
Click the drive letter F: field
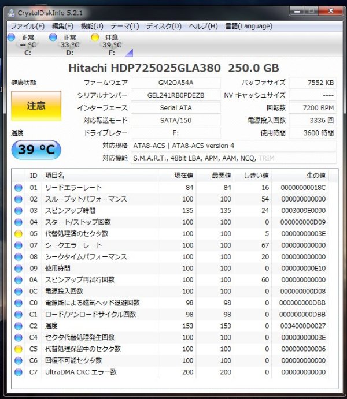tap(176, 133)
